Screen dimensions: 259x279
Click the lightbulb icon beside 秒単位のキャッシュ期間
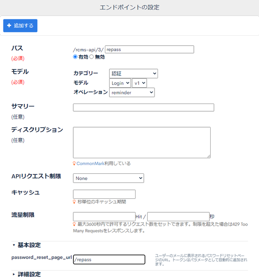click(x=74, y=202)
